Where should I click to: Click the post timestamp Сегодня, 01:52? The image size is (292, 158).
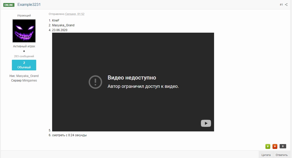coord(75,14)
